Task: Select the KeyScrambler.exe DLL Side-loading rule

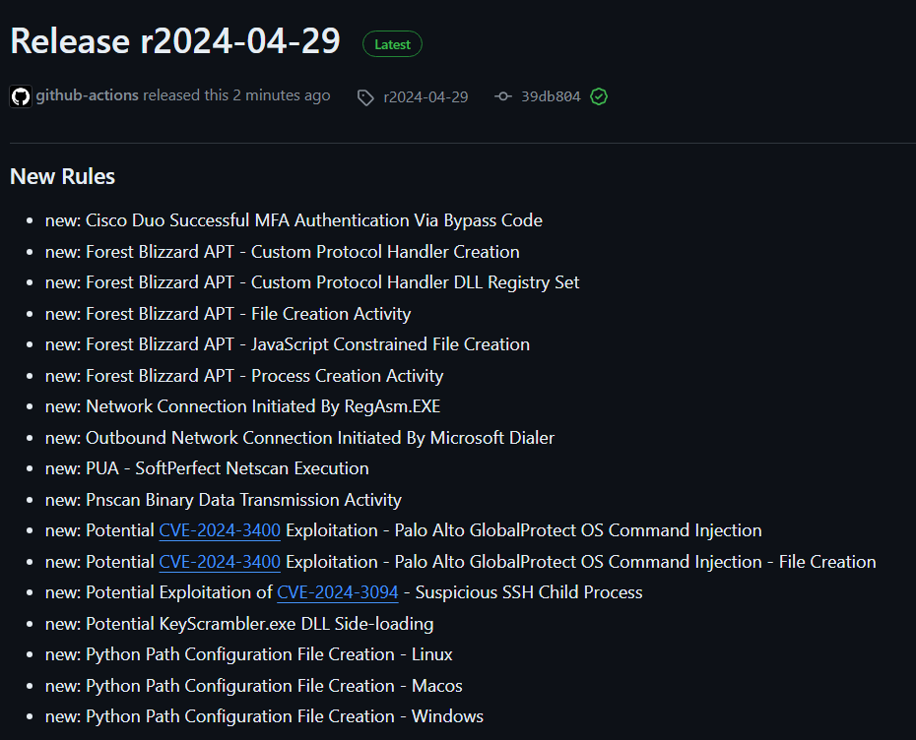Action: click(x=239, y=623)
